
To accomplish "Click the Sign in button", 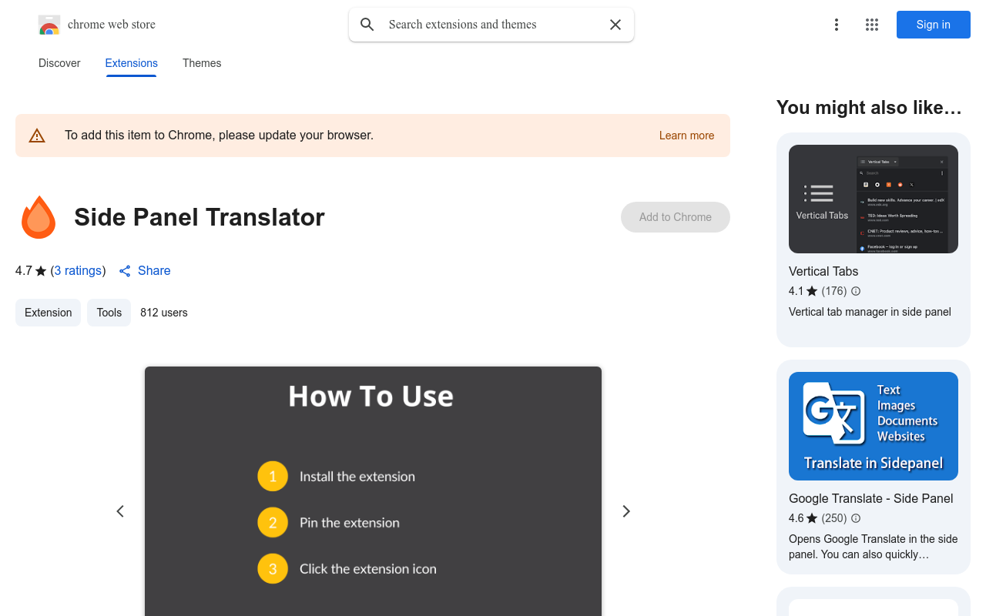I will coord(934,25).
